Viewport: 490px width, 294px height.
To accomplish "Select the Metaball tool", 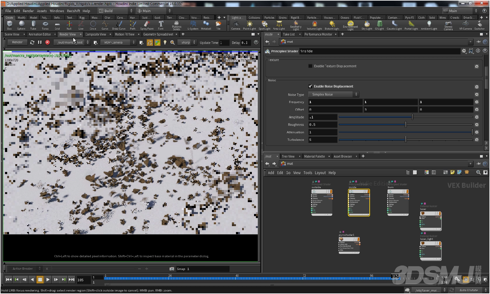I will click(206, 25).
